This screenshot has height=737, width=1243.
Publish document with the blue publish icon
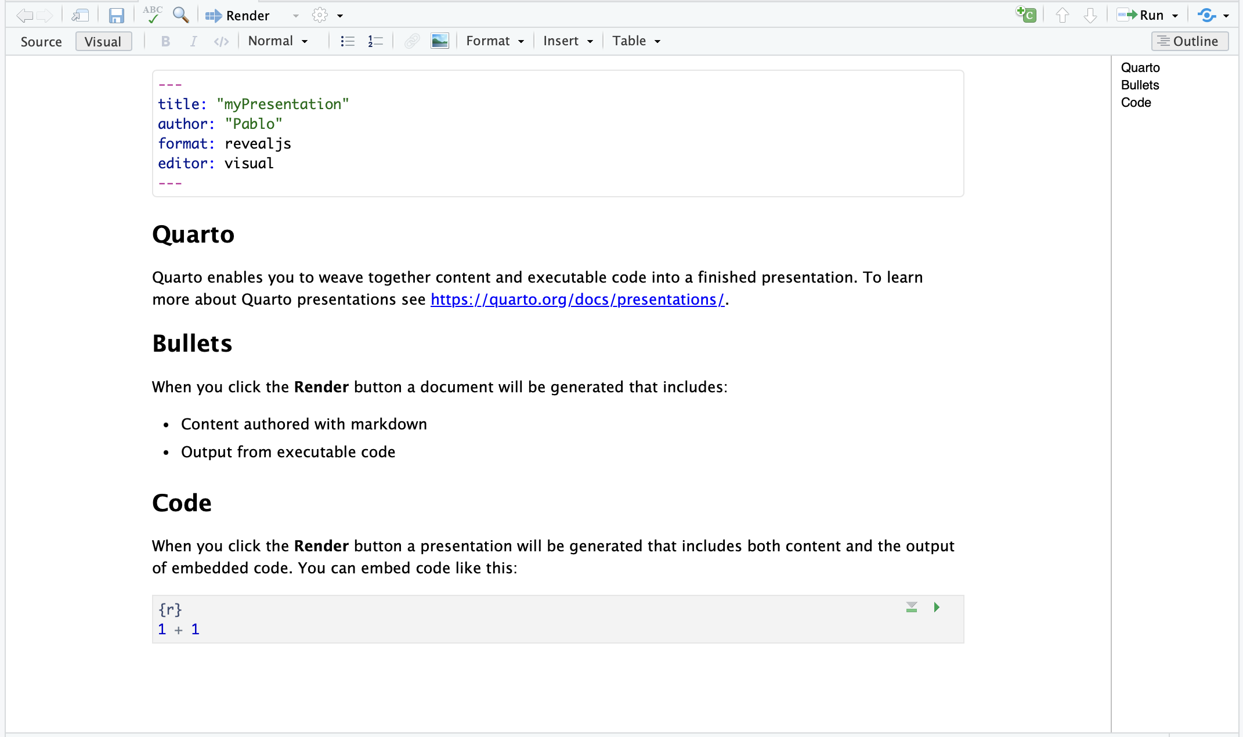coord(1206,15)
